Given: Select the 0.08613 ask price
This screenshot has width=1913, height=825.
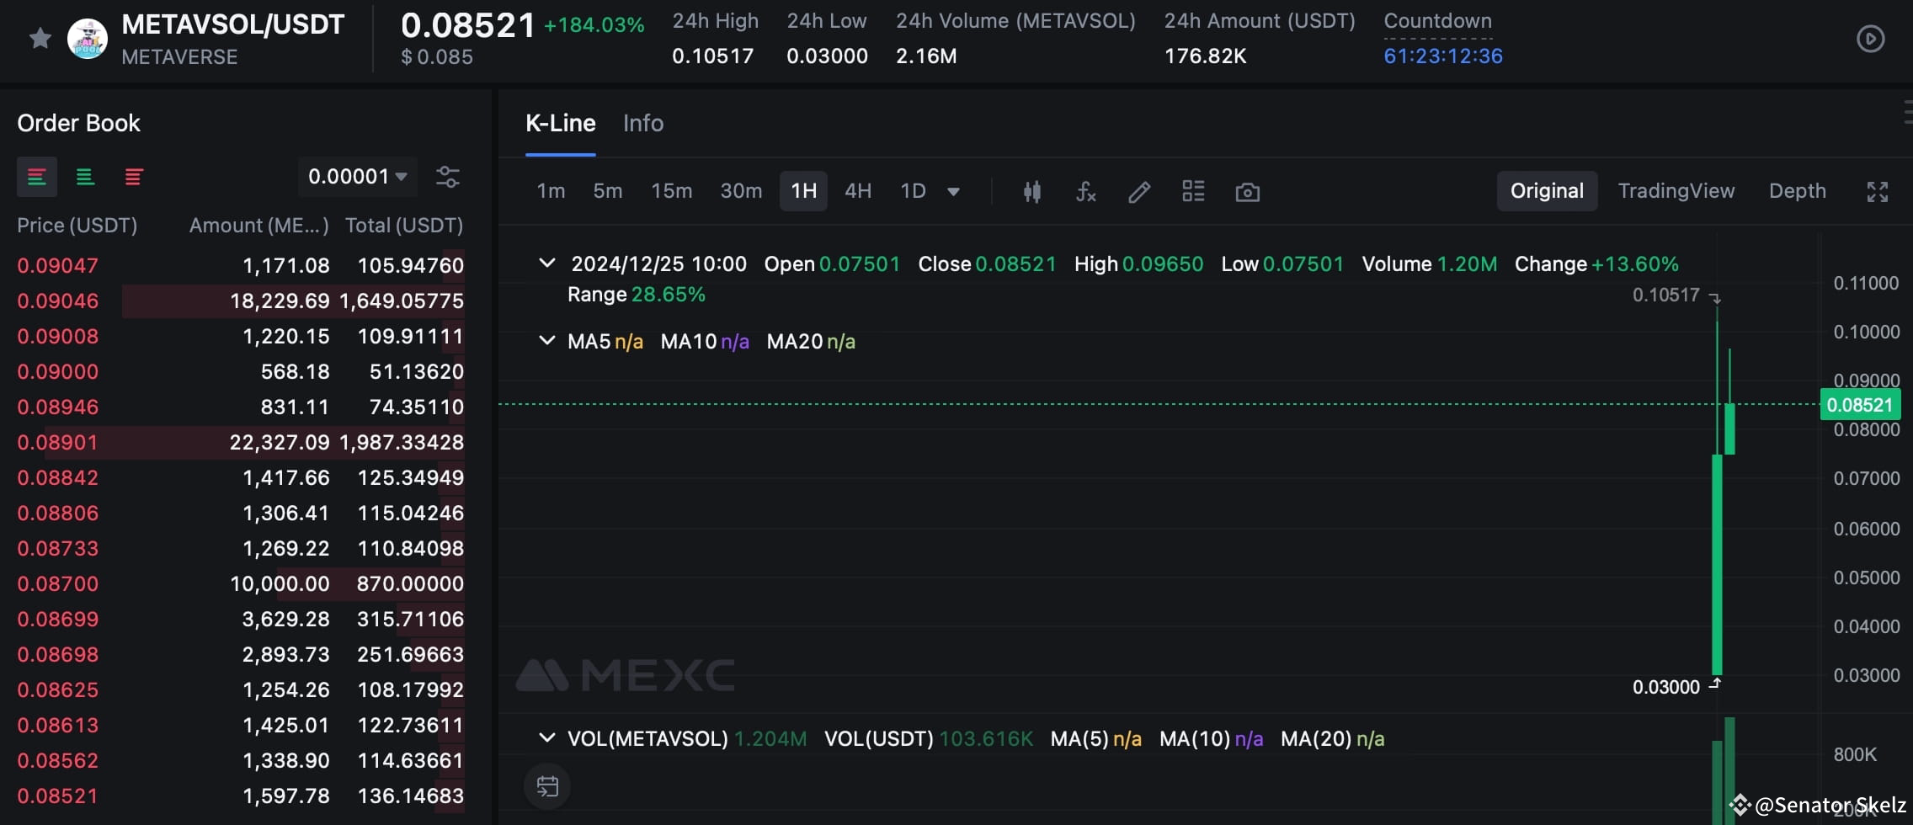Looking at the screenshot, I should tap(58, 725).
